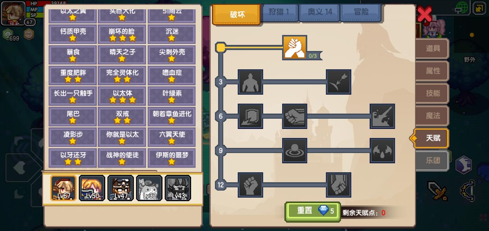
Task: Select the ripple ring talent in tier 9
Action: click(x=295, y=150)
